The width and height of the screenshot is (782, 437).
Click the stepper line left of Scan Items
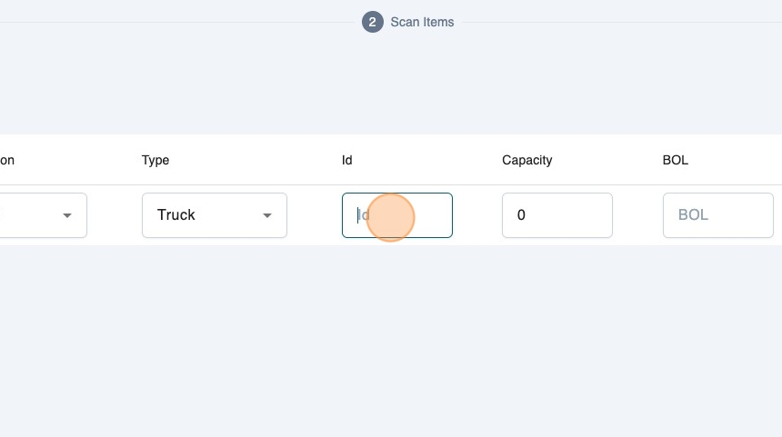point(182,22)
